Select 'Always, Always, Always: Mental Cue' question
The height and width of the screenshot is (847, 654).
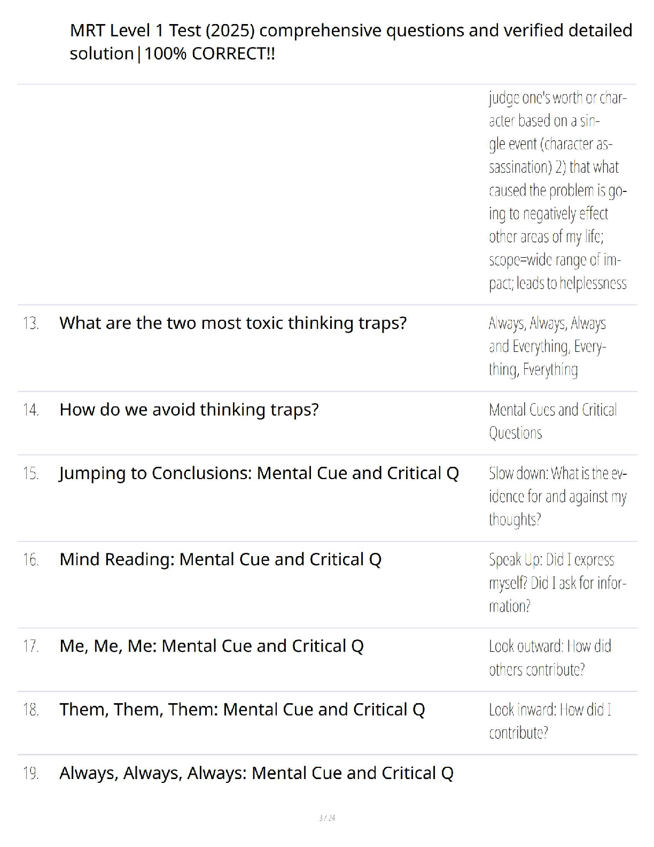[x=256, y=773]
